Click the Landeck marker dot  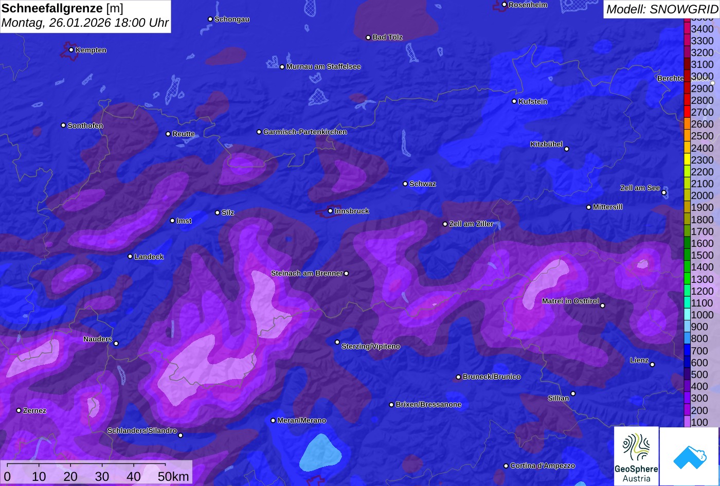coord(130,257)
